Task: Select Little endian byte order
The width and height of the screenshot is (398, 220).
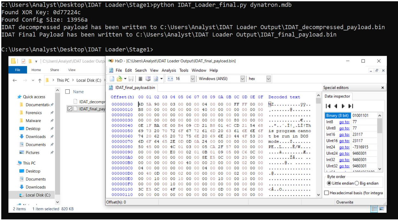Action: coord(329,183)
